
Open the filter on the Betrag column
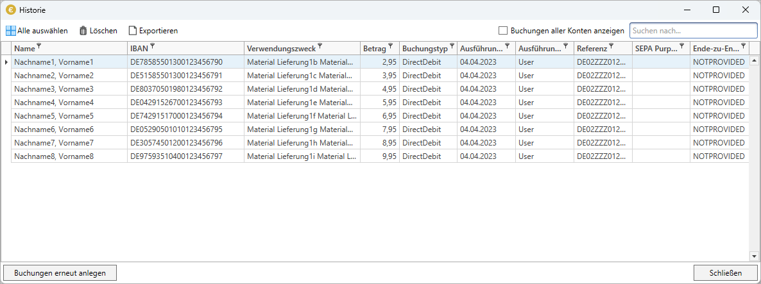(391, 46)
